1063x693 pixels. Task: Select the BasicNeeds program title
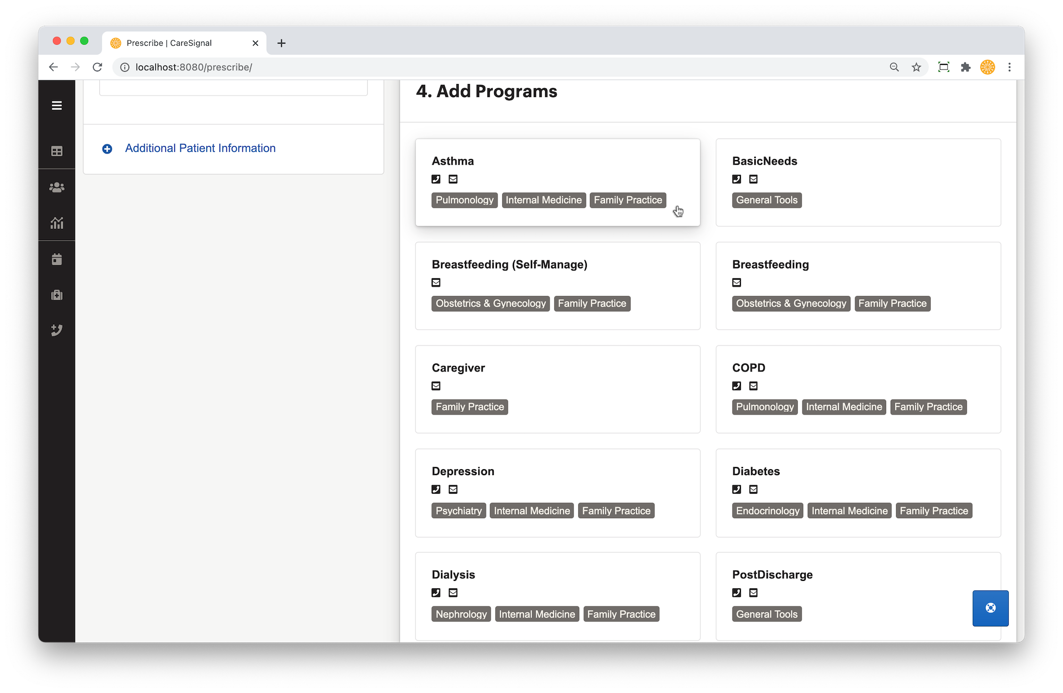764,161
